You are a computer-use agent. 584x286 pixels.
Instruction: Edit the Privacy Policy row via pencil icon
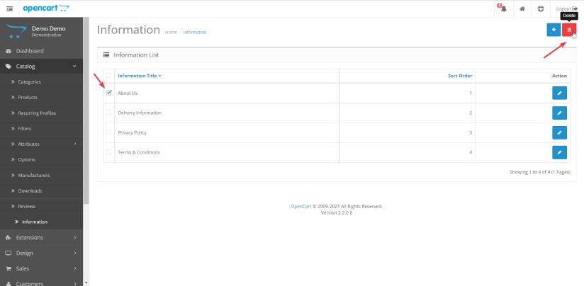(559, 132)
